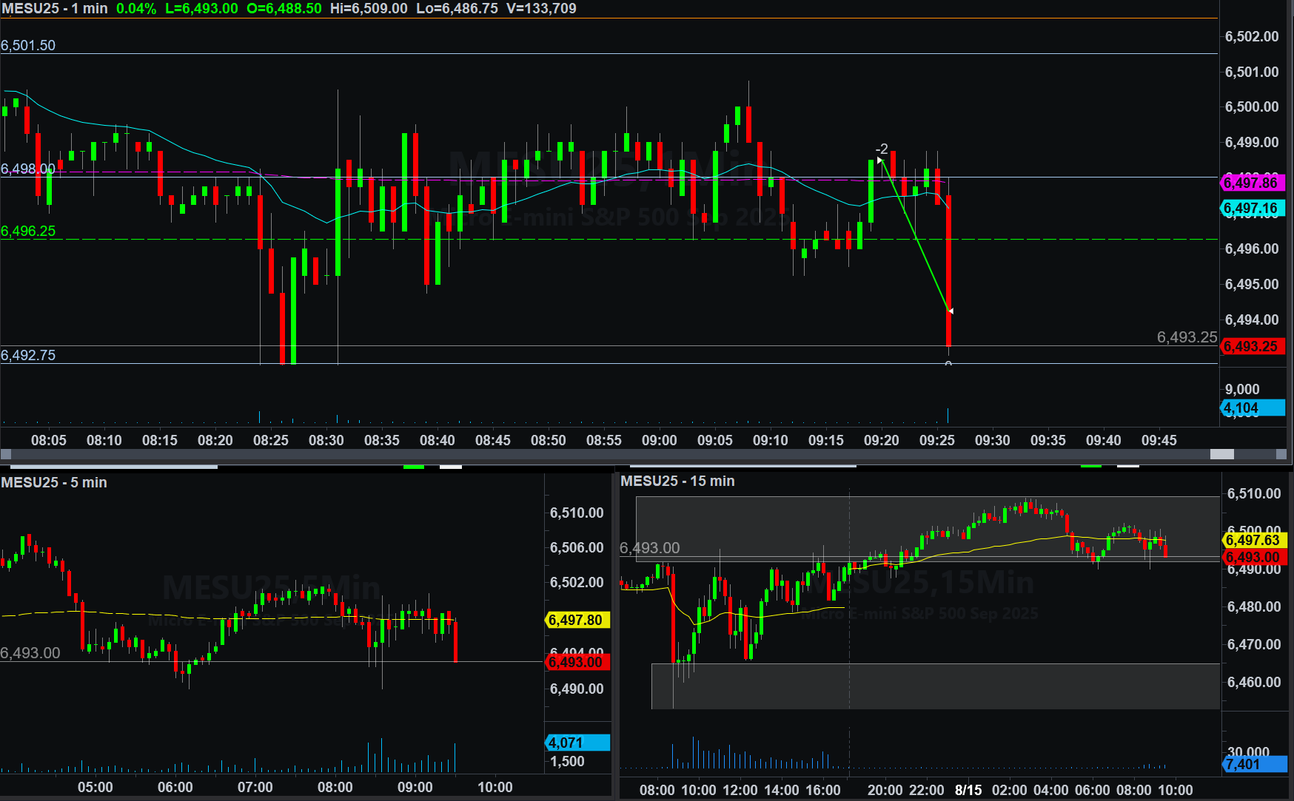Click the 6,492.75 horizontal line label
Viewport: 1294px width, 801px height.
28,355
